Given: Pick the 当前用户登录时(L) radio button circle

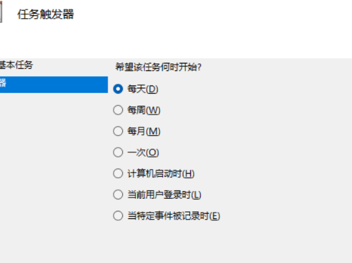Looking at the screenshot, I should click(118, 194).
